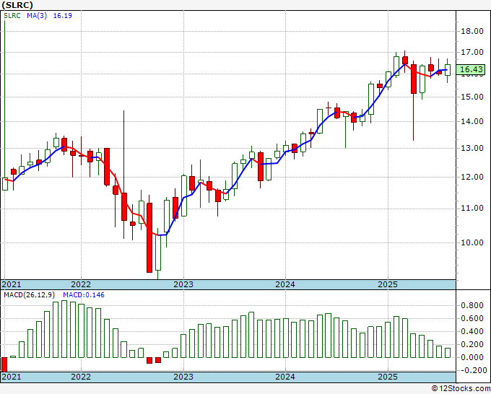Click the 17.00 price axis label
Image resolution: width=491 pixels, height=394 pixels.
pyautogui.click(x=472, y=52)
